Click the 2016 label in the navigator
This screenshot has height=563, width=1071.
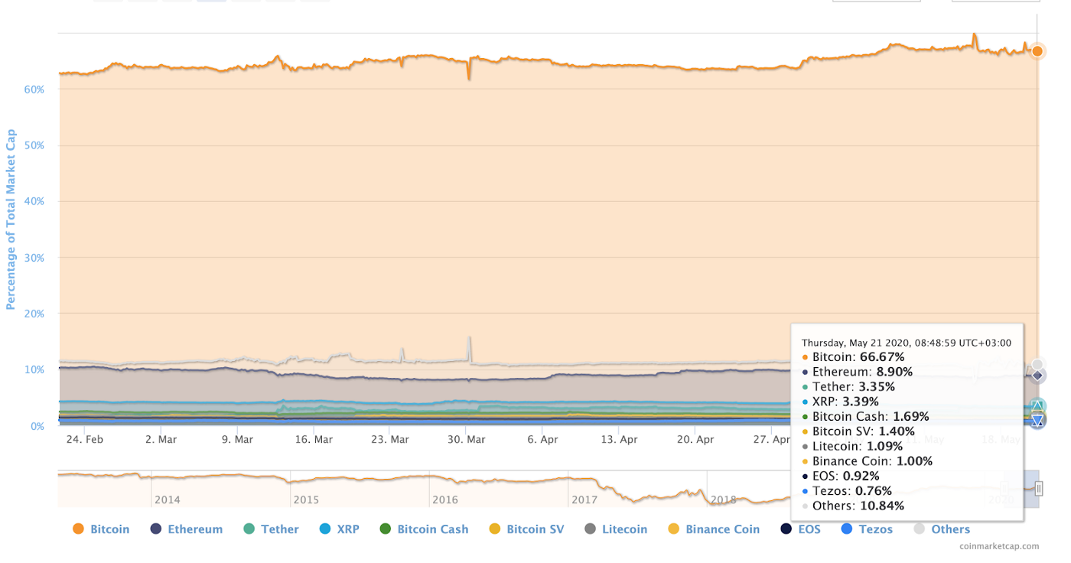coord(445,500)
